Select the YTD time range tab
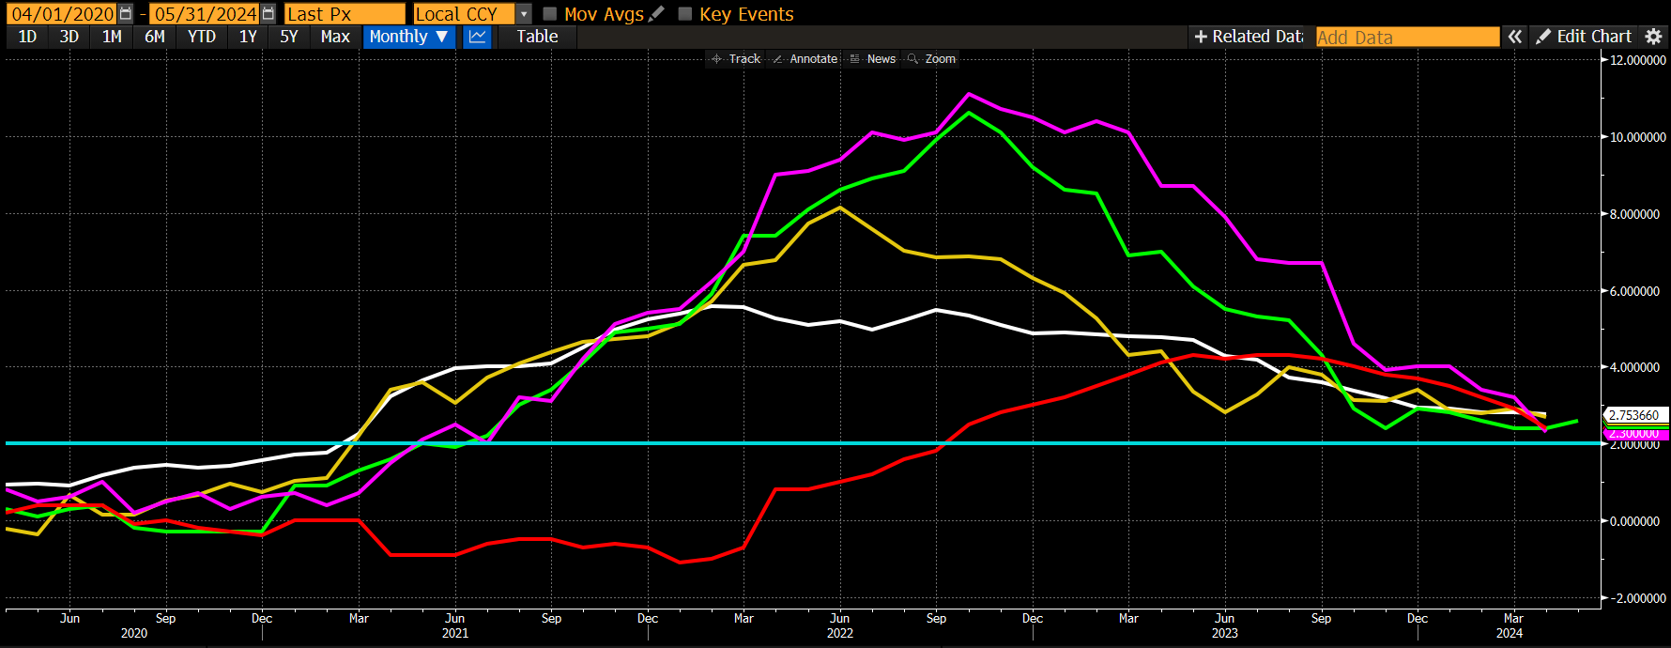 [202, 37]
